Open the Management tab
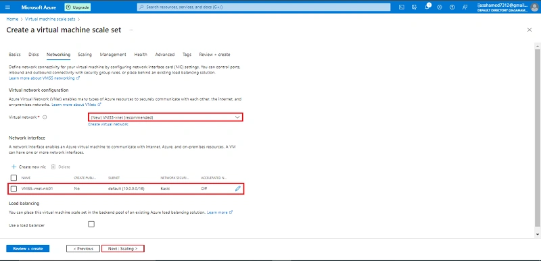 (113, 55)
